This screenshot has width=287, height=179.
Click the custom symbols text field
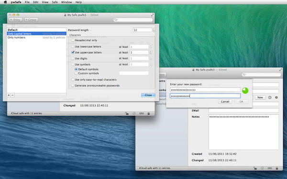(134, 73)
